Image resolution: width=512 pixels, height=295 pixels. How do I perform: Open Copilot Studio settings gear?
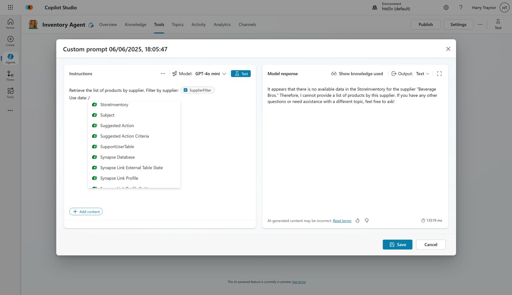click(446, 7)
